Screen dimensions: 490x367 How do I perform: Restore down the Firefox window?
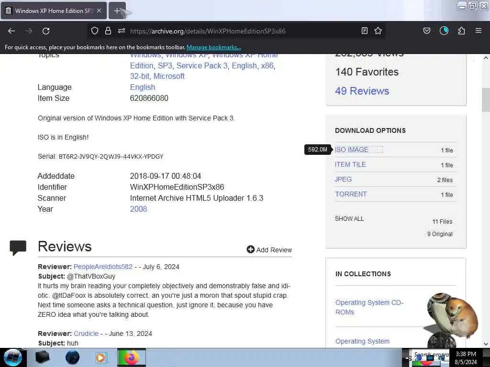(473, 6)
